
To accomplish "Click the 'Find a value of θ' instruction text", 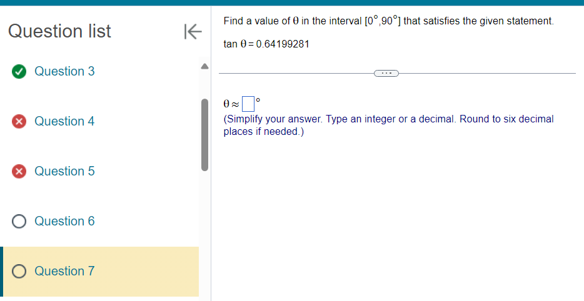I will (x=388, y=21).
